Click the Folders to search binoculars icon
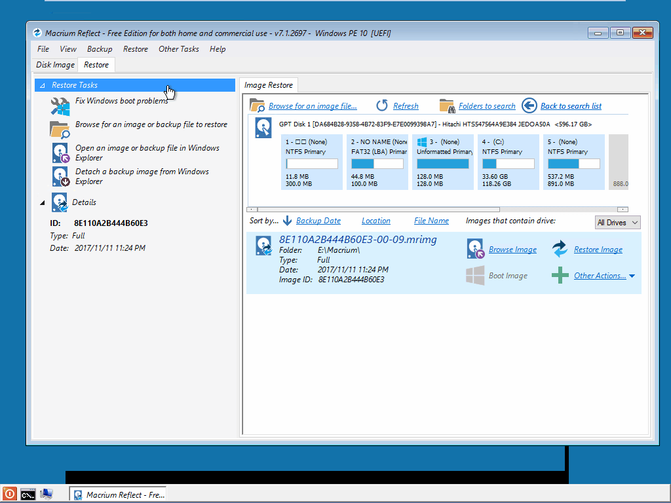The width and height of the screenshot is (671, 503). tap(447, 105)
